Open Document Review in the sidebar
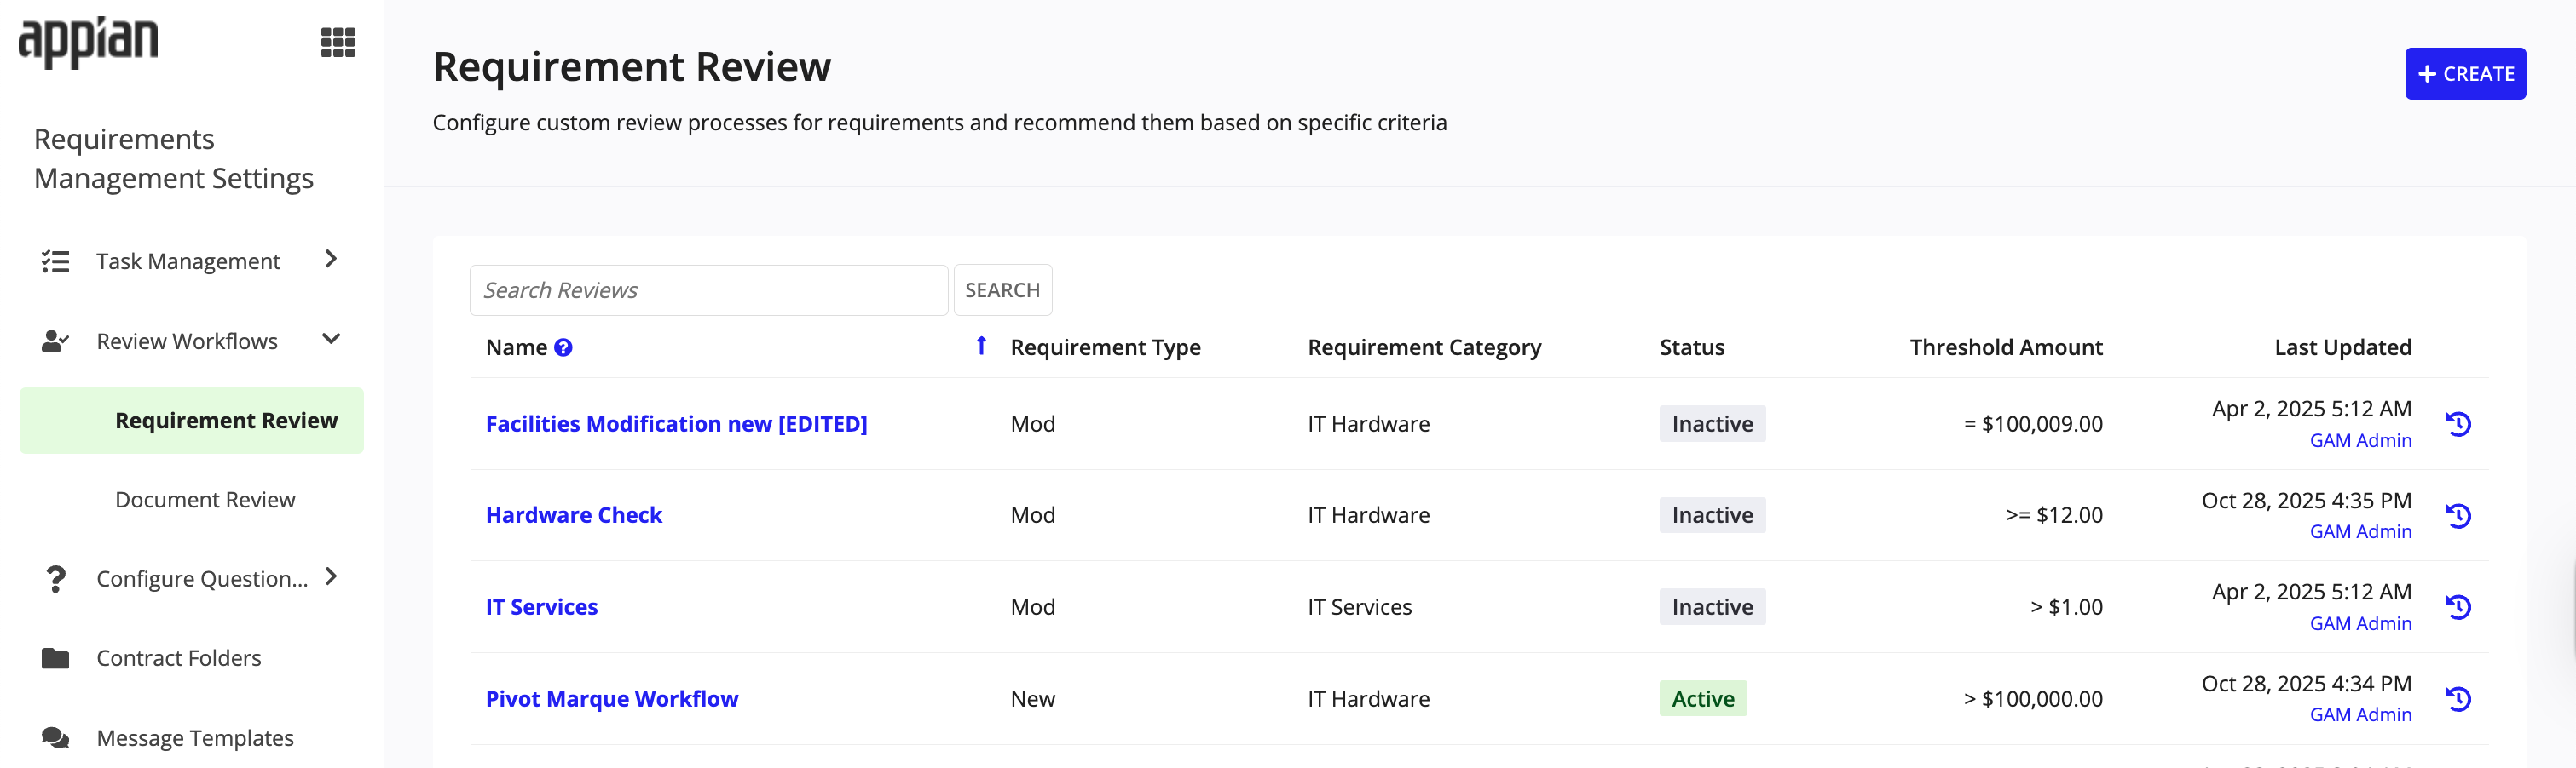Image resolution: width=2576 pixels, height=768 pixels. (x=205, y=499)
